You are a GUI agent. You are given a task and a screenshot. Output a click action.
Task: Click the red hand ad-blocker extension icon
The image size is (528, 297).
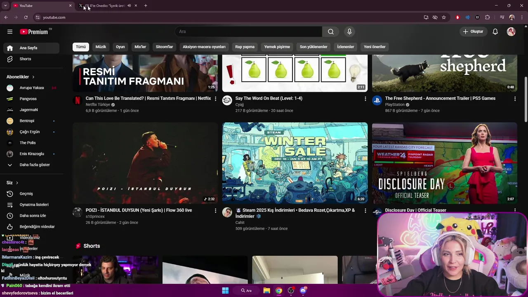[x=457, y=17]
